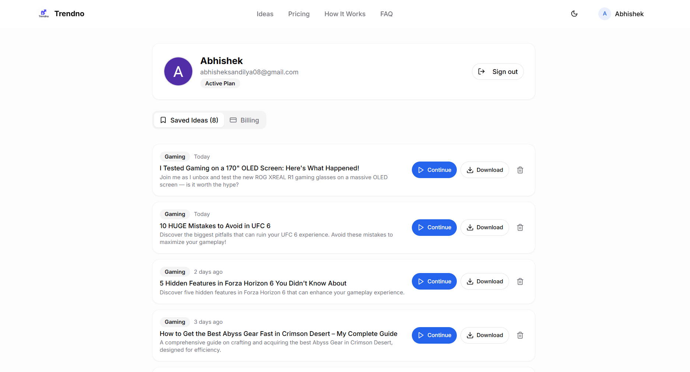This screenshot has width=690, height=372.
Task: Click Gaming tag on the Crimson Desert card
Action: 175,322
